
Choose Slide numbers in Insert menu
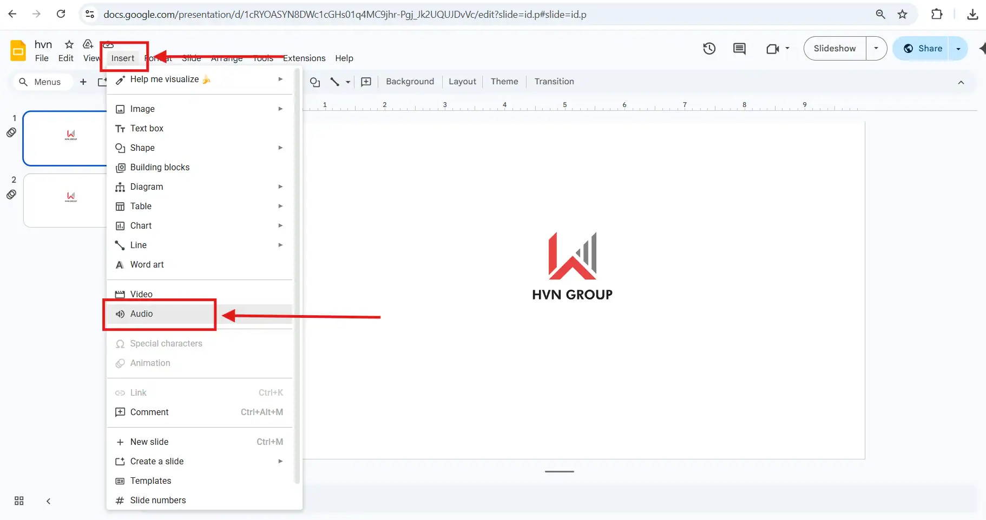point(200,500)
